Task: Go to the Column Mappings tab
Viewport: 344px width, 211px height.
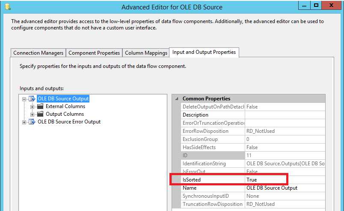Action: point(146,53)
